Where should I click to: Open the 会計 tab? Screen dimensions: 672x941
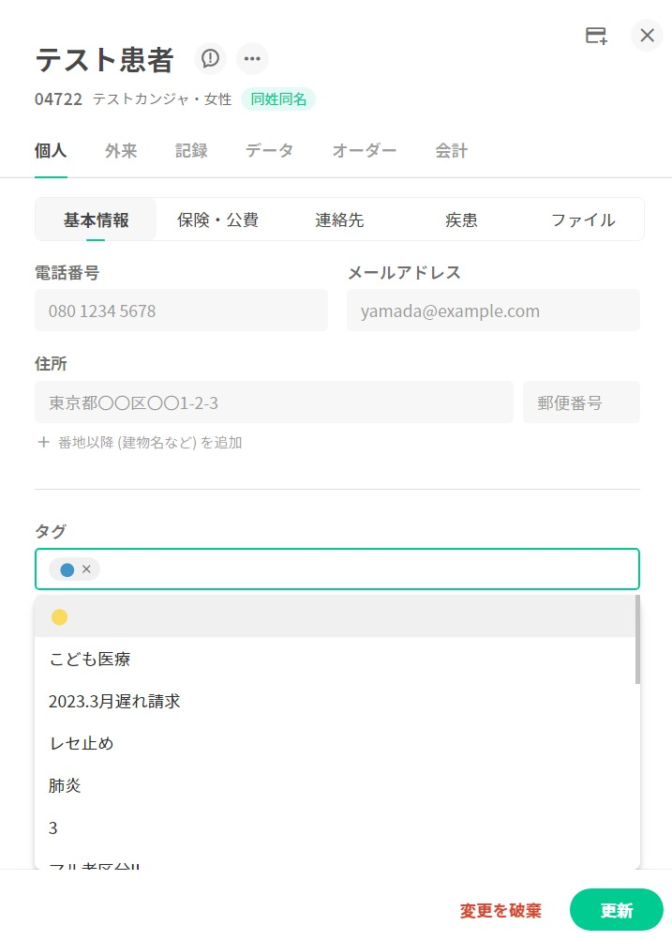click(451, 151)
